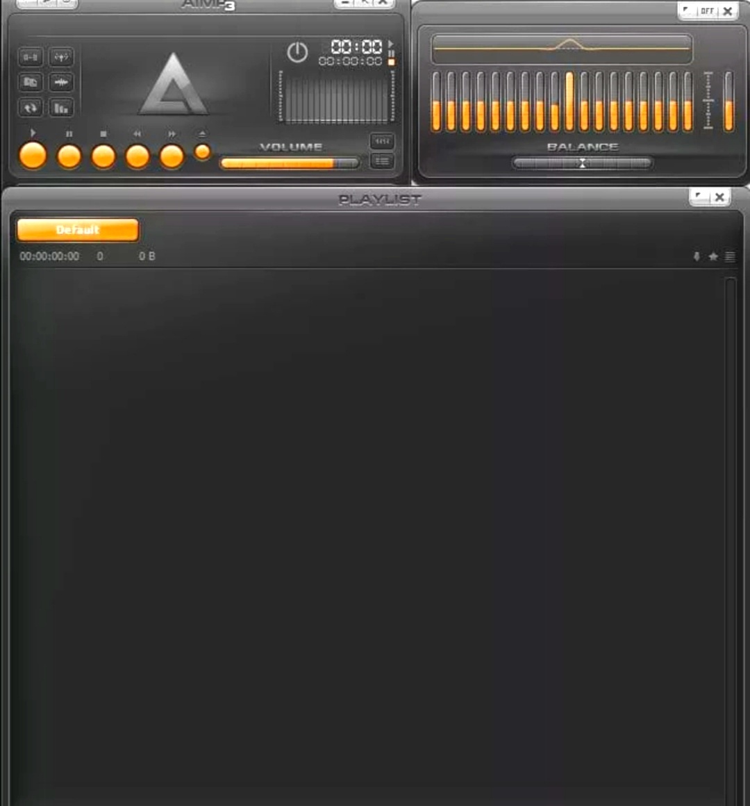The height and width of the screenshot is (806, 750).
Task: Adjust the VOLUME slider
Action: [289, 163]
